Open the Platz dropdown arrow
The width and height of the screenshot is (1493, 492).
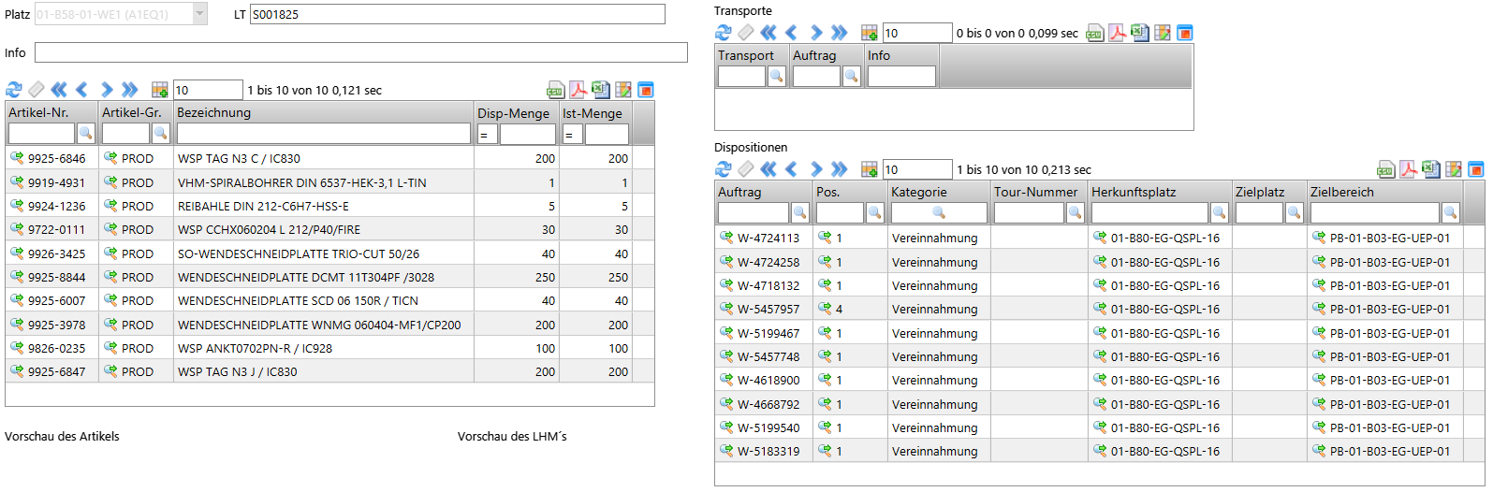(x=199, y=14)
